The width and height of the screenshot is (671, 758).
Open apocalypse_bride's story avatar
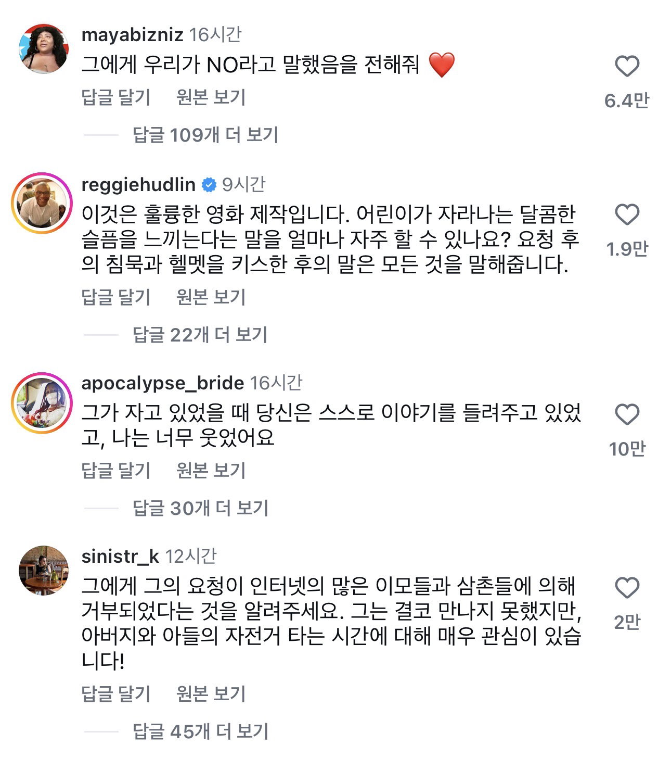click(42, 402)
